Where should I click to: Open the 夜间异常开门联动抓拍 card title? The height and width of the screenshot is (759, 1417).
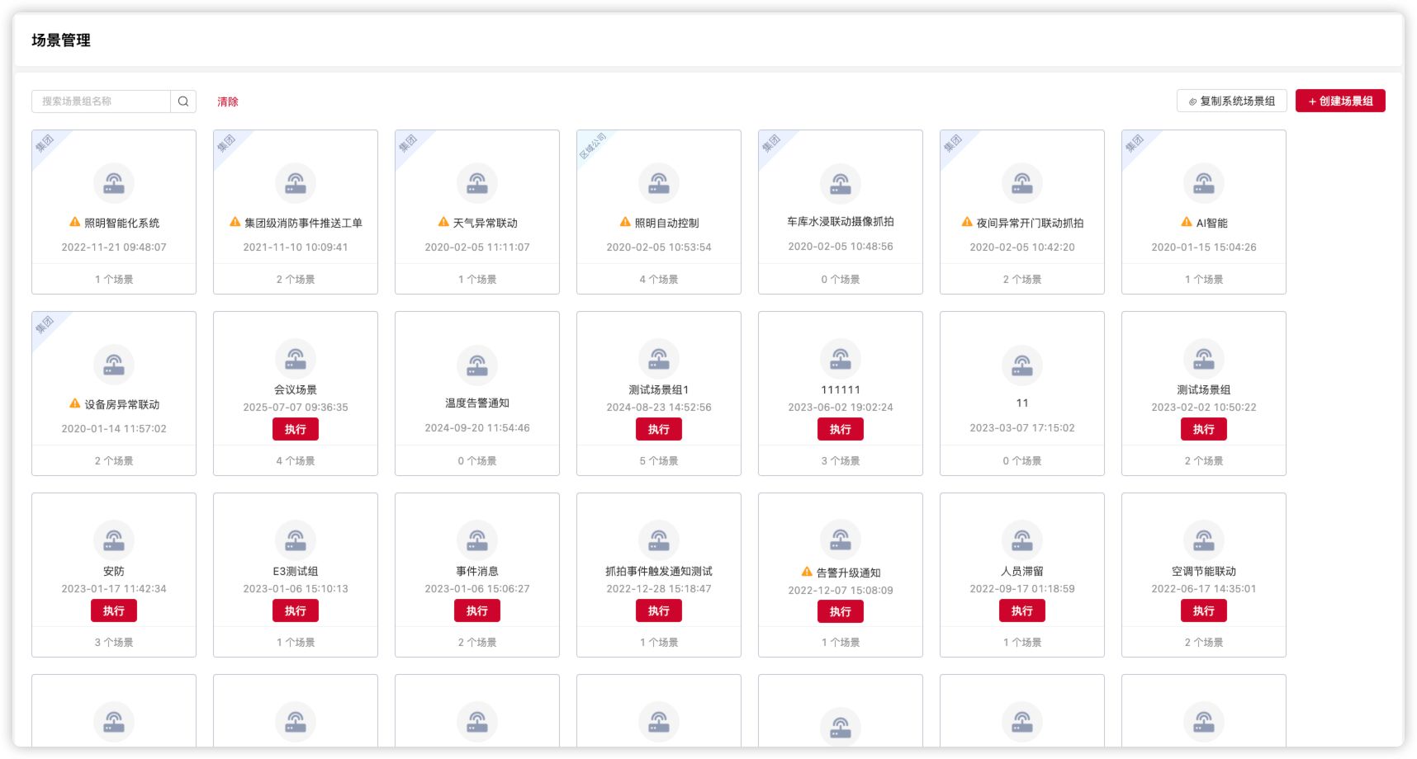click(x=1030, y=223)
